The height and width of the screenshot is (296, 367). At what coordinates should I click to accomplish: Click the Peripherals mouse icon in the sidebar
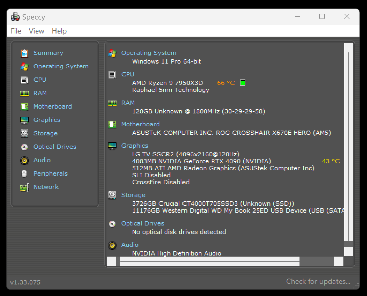click(x=24, y=174)
